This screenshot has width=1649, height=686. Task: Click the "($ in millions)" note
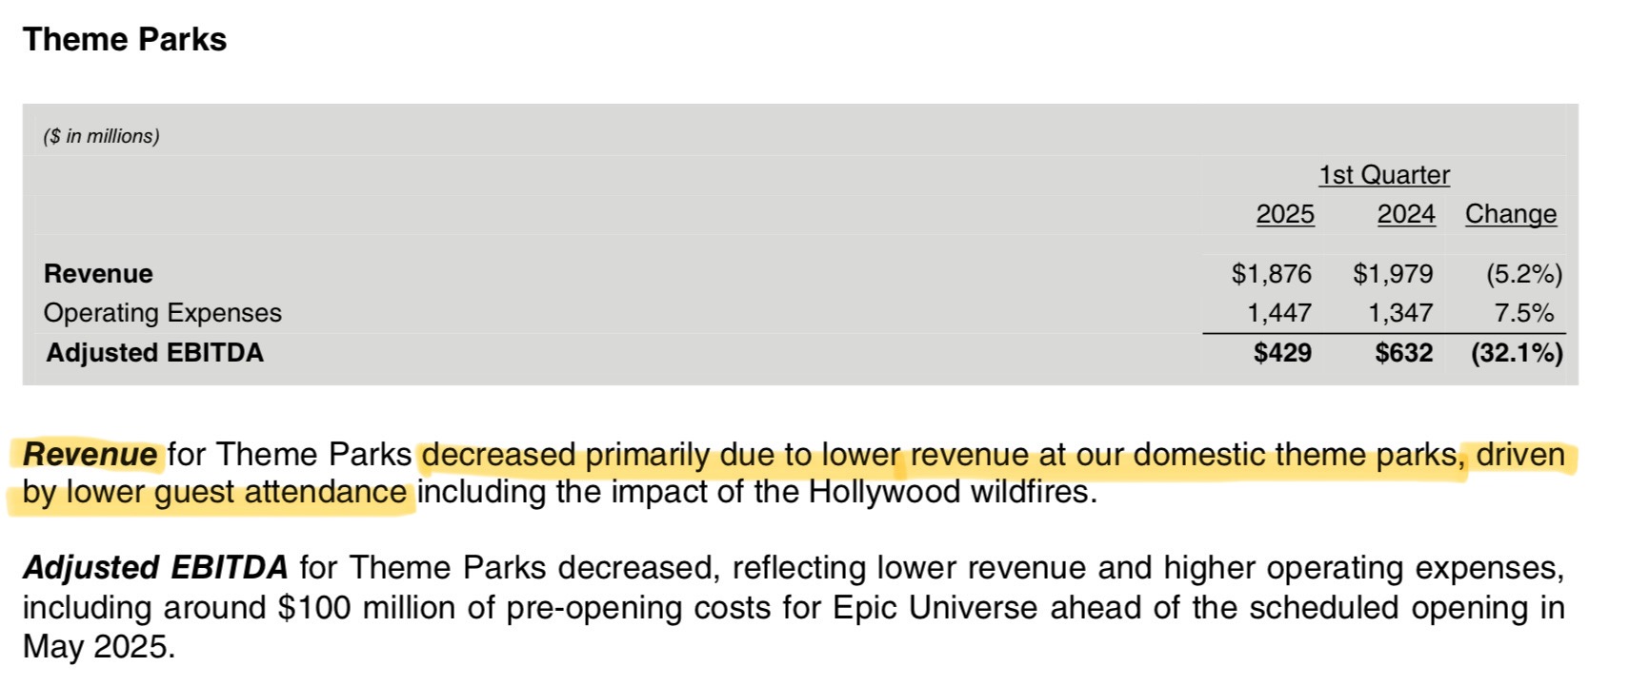coord(101,136)
